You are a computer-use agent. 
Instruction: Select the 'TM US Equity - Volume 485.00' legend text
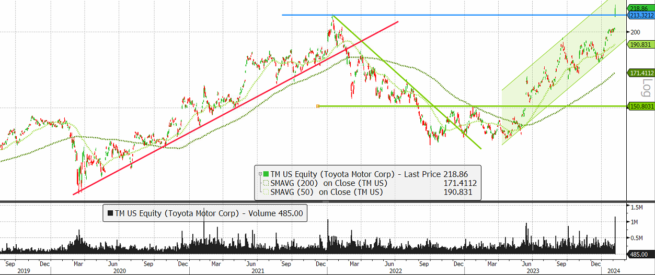[x=208, y=213]
